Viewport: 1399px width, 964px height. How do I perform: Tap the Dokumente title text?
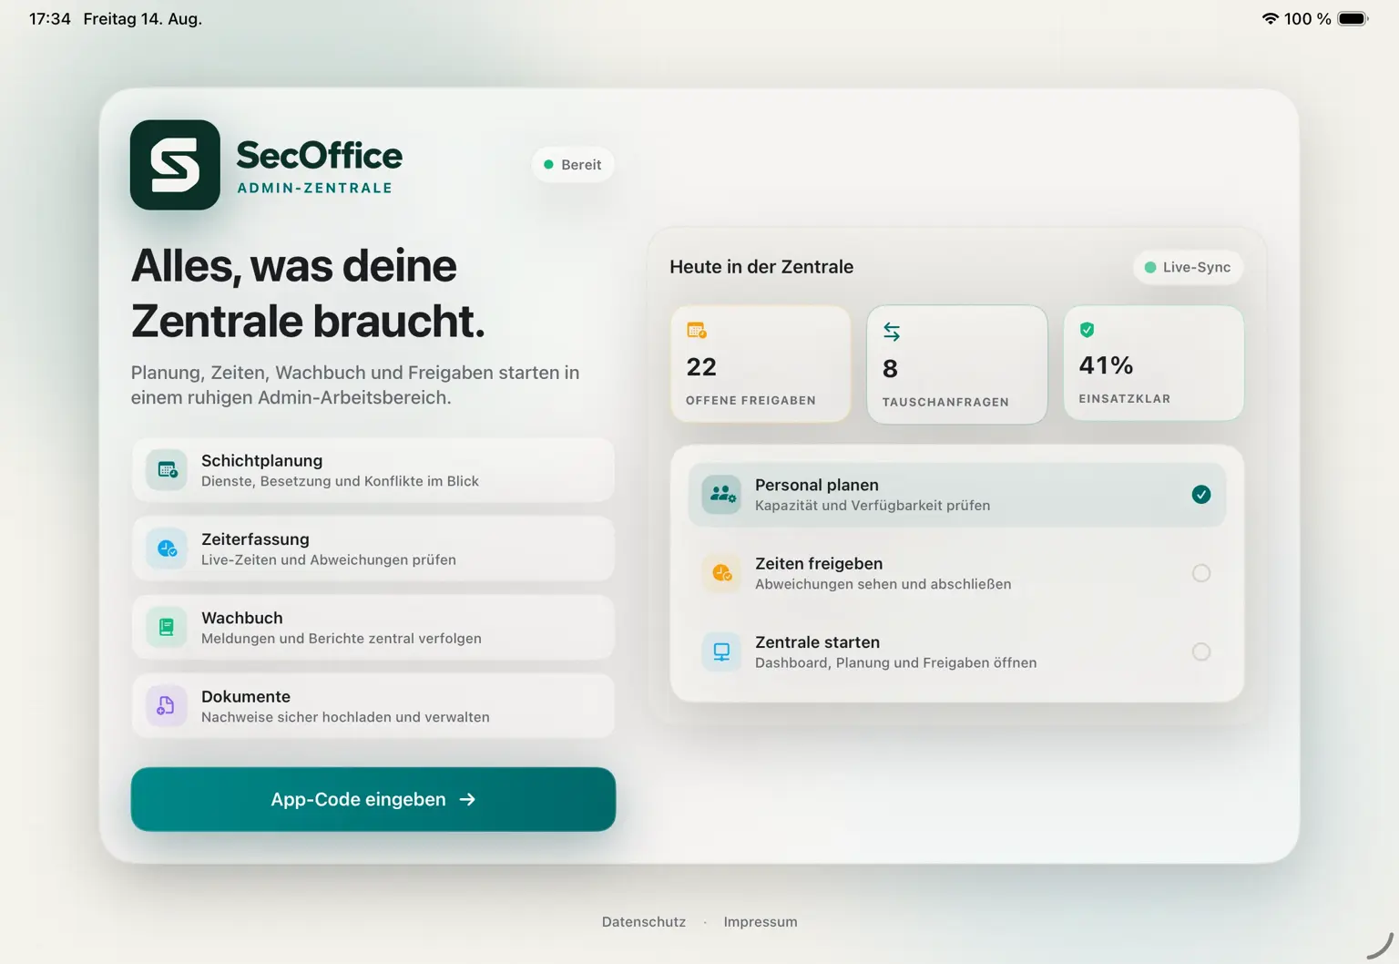coord(246,696)
